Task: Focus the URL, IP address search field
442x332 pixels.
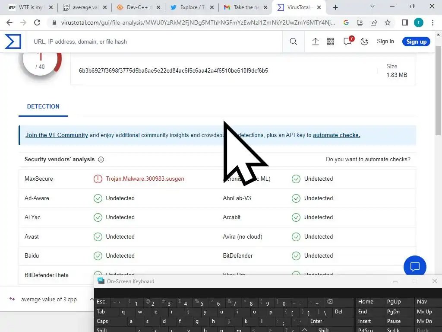Action: click(155, 41)
